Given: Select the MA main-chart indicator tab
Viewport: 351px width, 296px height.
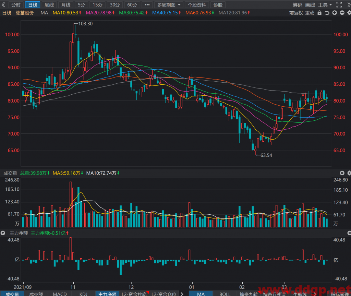Looking at the screenshot, I should pyautogui.click(x=201, y=294).
